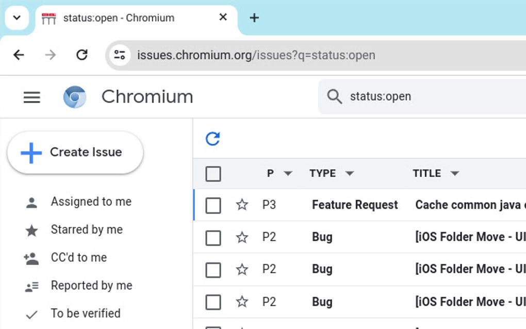Open a new browser tab
This screenshot has width=526, height=329.
(x=254, y=18)
